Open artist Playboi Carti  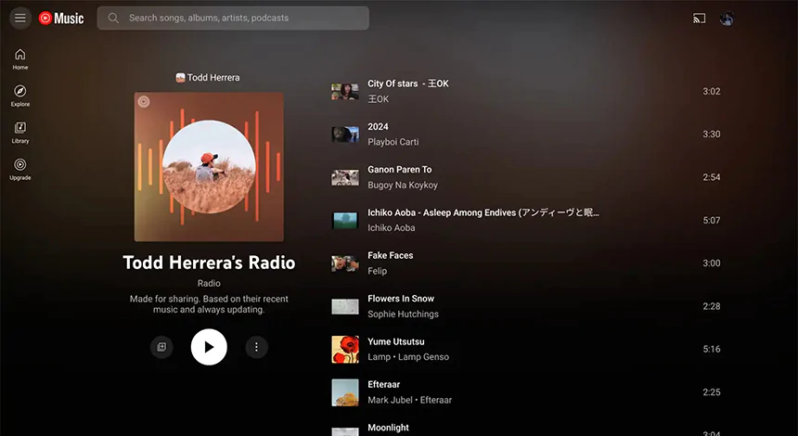[393, 142]
